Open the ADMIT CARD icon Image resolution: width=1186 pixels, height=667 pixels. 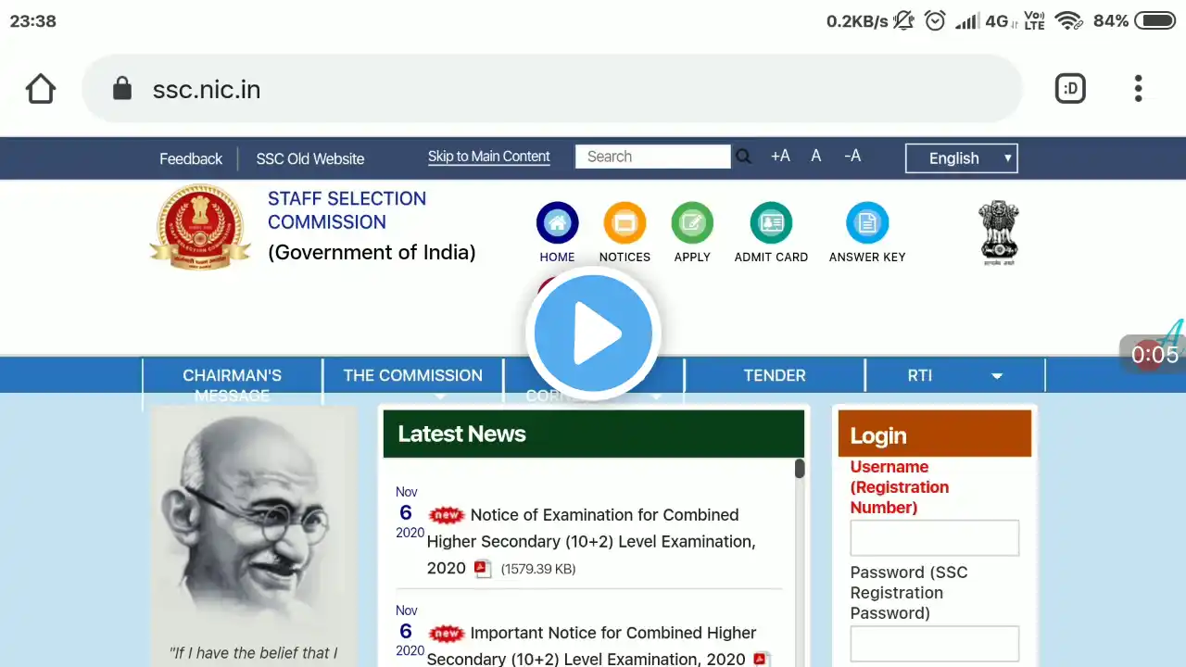click(x=771, y=223)
